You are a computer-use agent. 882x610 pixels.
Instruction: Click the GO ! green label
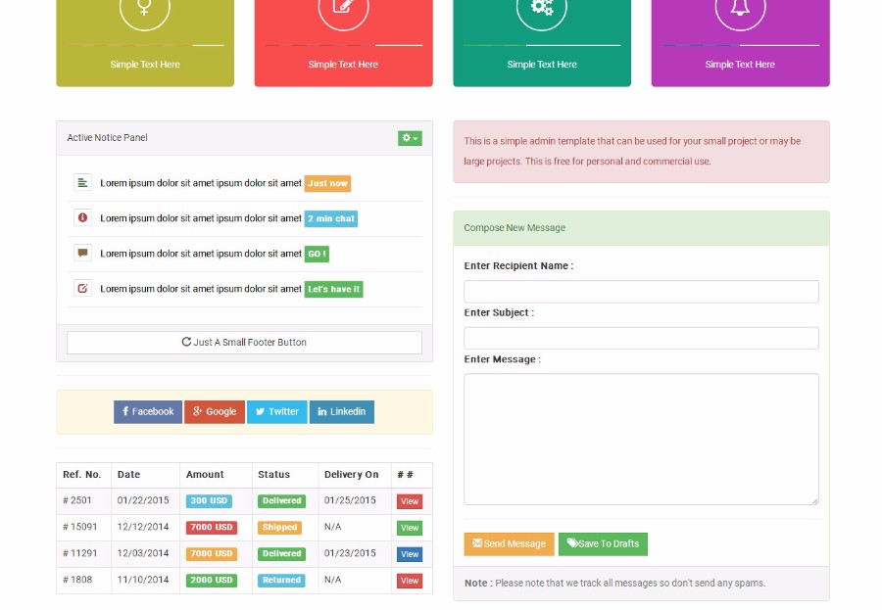click(317, 255)
